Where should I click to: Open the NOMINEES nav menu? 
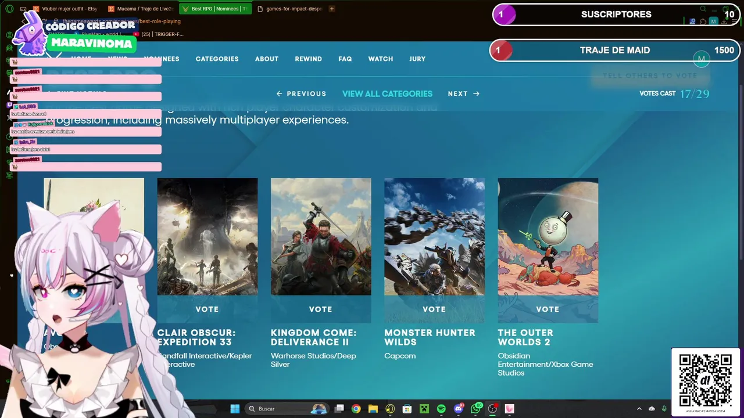(162, 59)
